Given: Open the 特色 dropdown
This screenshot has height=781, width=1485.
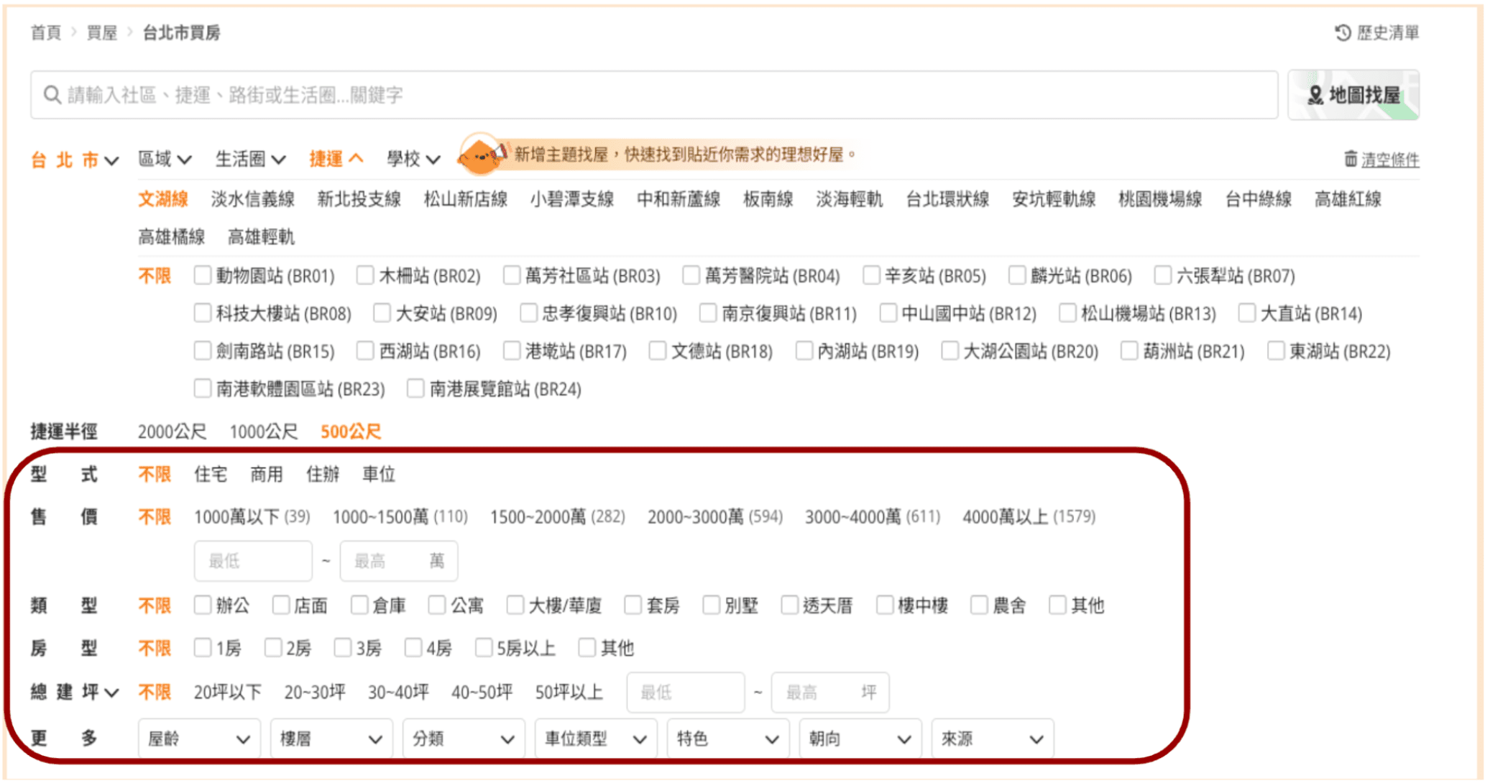Looking at the screenshot, I should 727,739.
